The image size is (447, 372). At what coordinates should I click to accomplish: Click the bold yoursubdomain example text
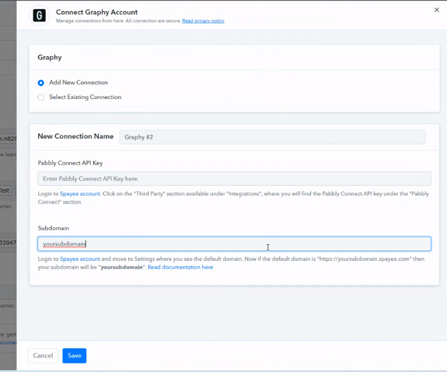121,267
